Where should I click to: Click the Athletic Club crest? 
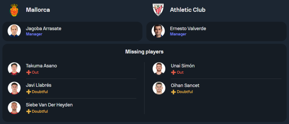(x=158, y=10)
